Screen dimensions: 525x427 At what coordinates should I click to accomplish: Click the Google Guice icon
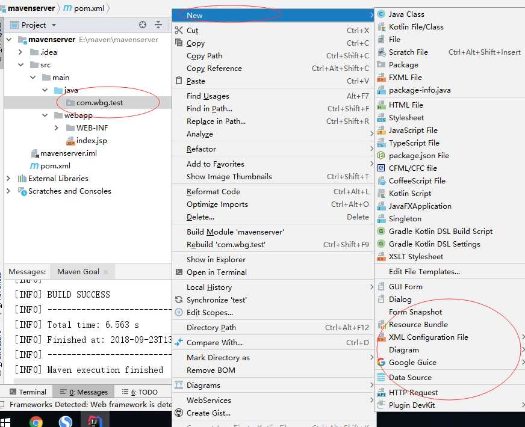click(381, 363)
